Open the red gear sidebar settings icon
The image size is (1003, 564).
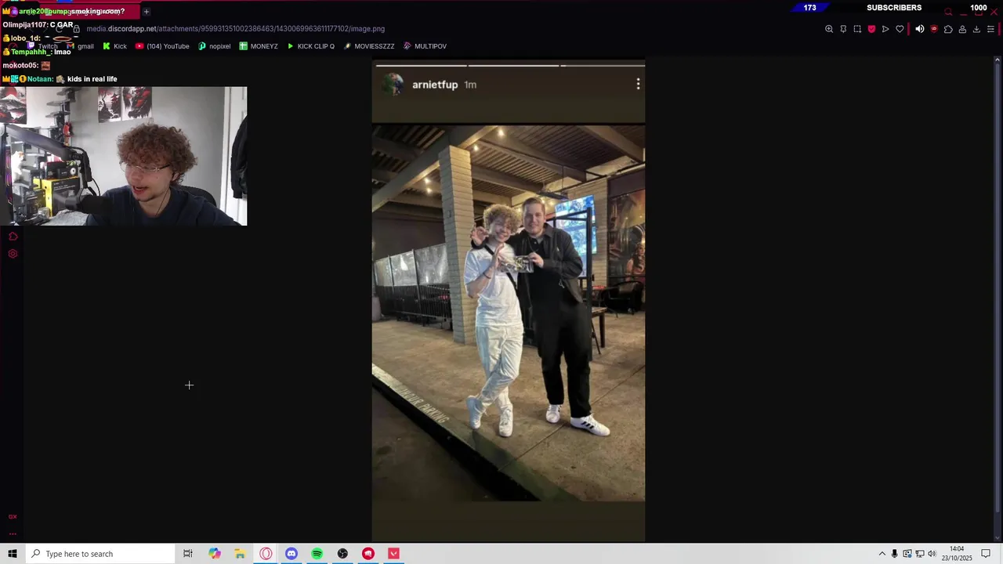click(13, 254)
